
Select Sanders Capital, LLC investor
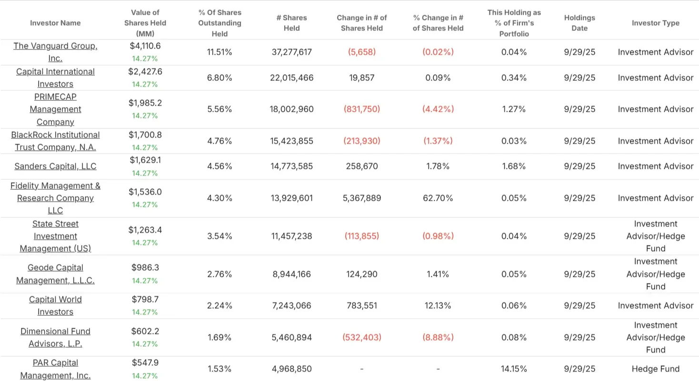55,166
